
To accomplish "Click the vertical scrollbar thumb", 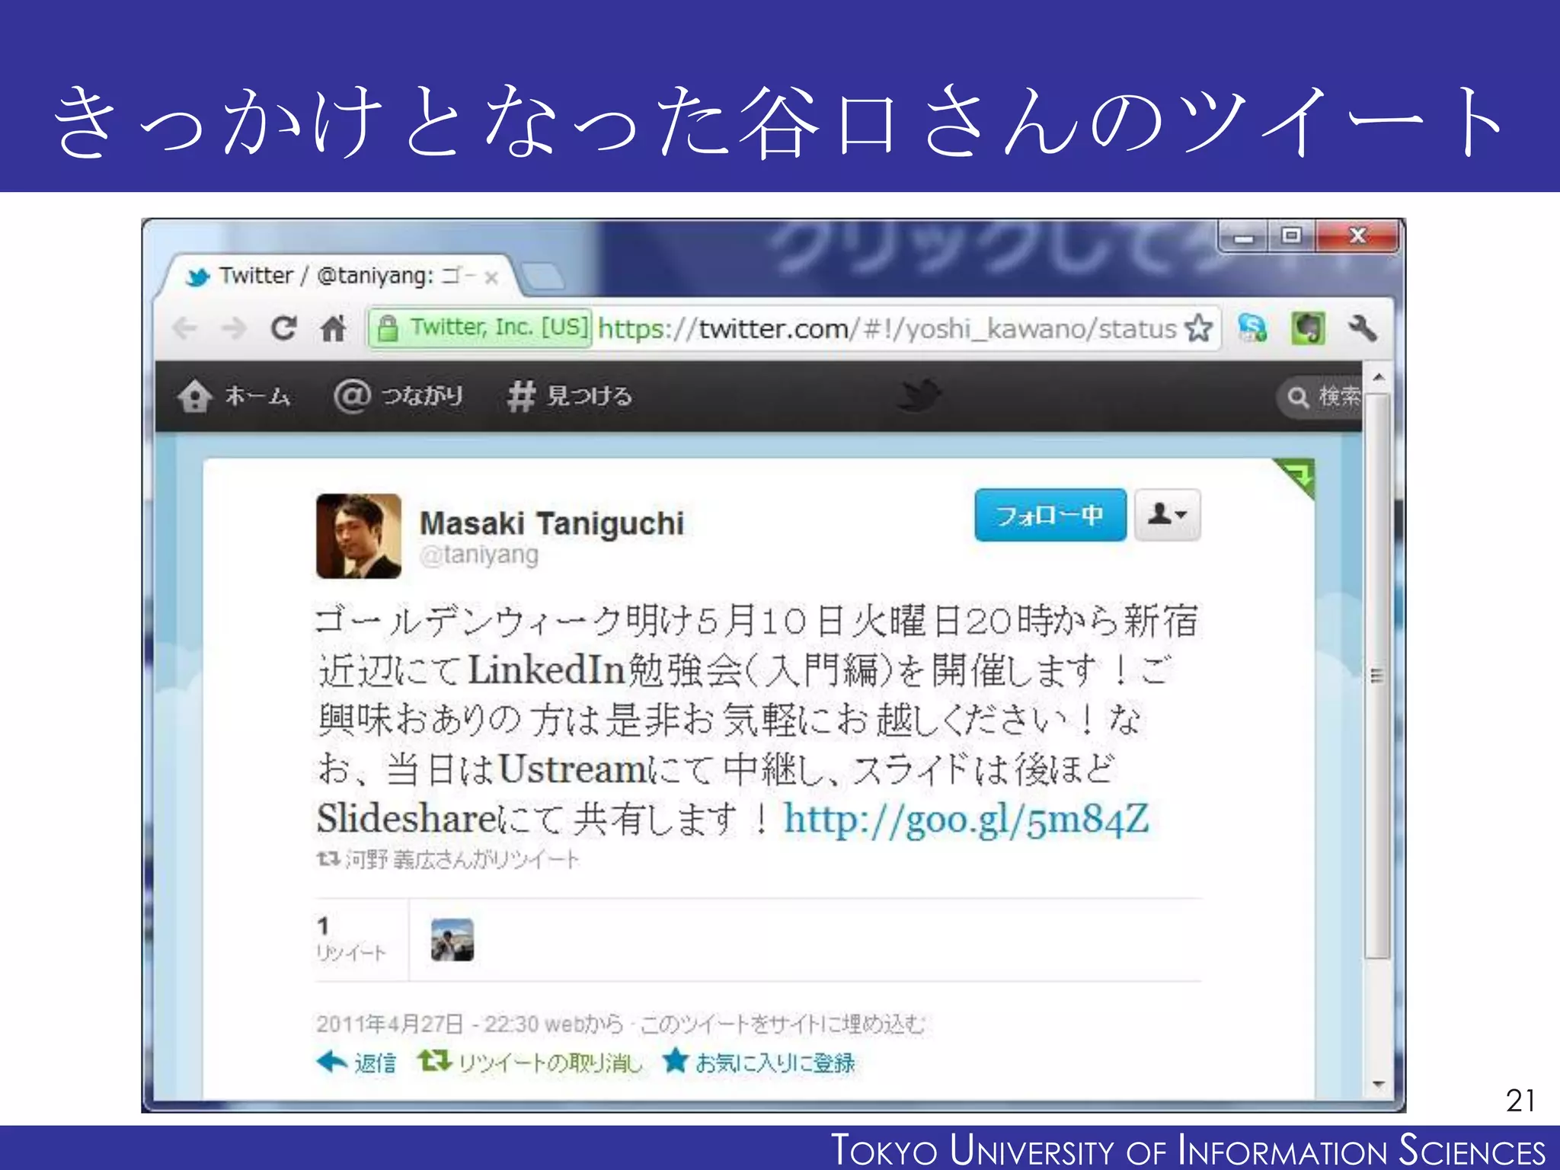I will pyautogui.click(x=1377, y=676).
